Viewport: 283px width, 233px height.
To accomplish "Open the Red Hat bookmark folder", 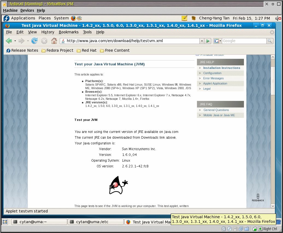I will pos(87,50).
